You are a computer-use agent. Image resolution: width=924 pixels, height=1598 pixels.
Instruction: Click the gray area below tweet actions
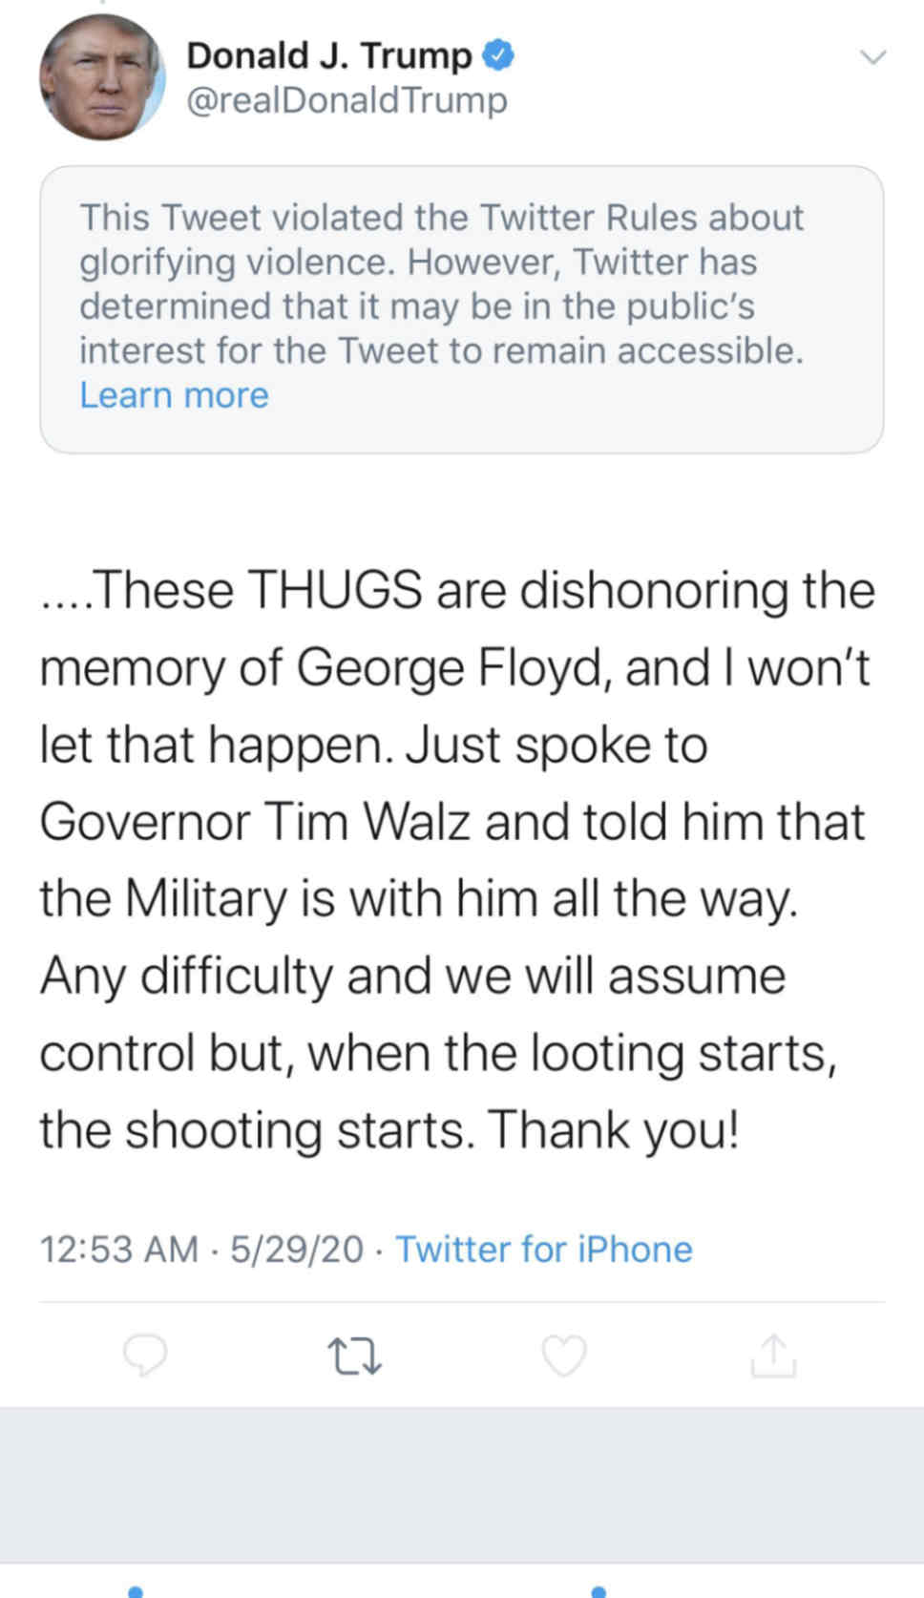(x=461, y=1482)
